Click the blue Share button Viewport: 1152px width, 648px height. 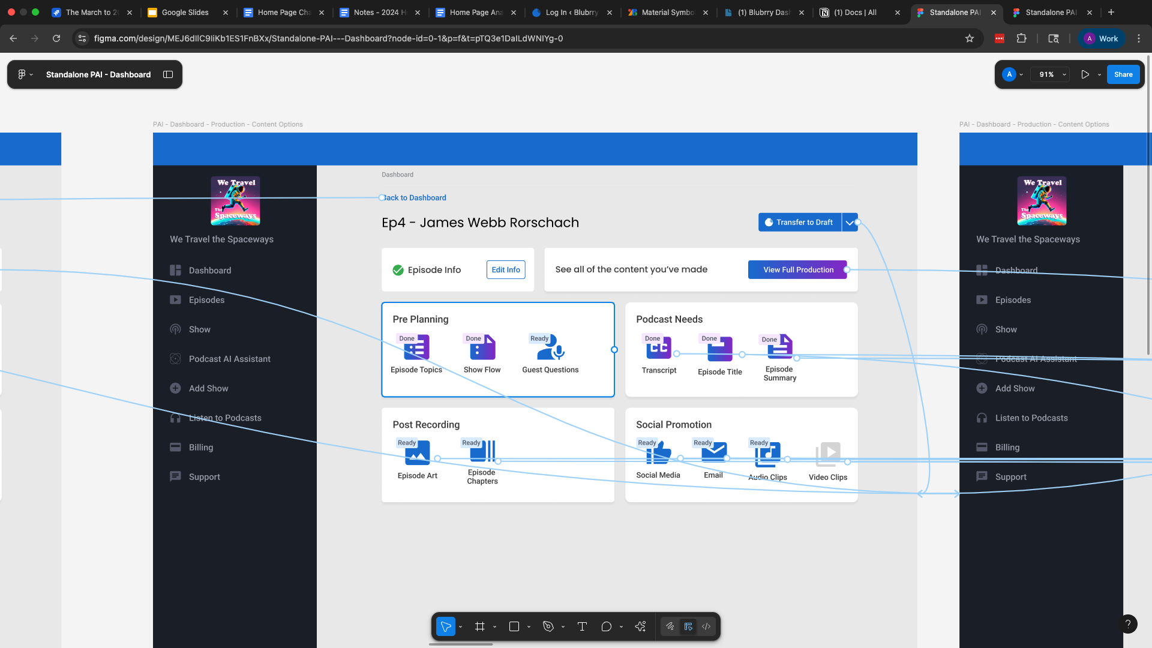[1123, 74]
